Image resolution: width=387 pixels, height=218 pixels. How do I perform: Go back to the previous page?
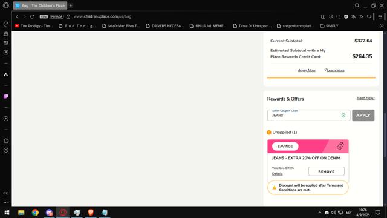click(17, 16)
